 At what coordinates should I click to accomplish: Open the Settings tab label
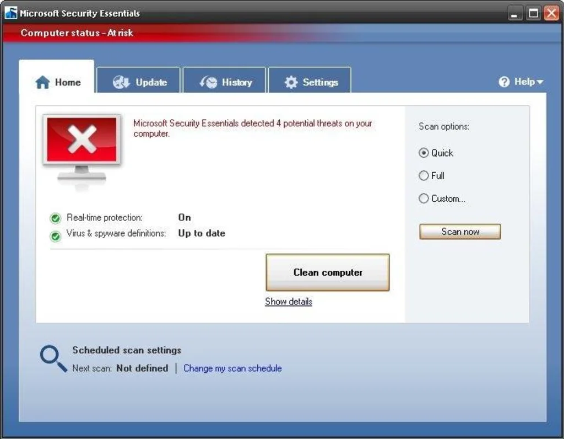pos(320,82)
